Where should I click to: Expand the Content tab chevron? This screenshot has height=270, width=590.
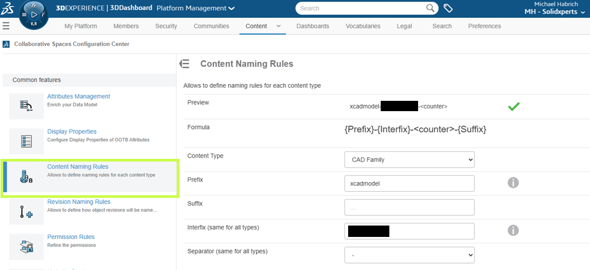point(278,26)
